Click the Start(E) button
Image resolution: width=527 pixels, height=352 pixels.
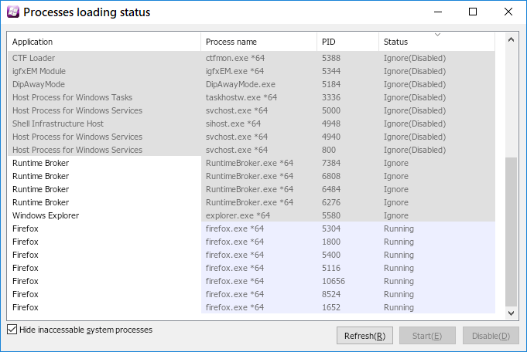coord(427,336)
